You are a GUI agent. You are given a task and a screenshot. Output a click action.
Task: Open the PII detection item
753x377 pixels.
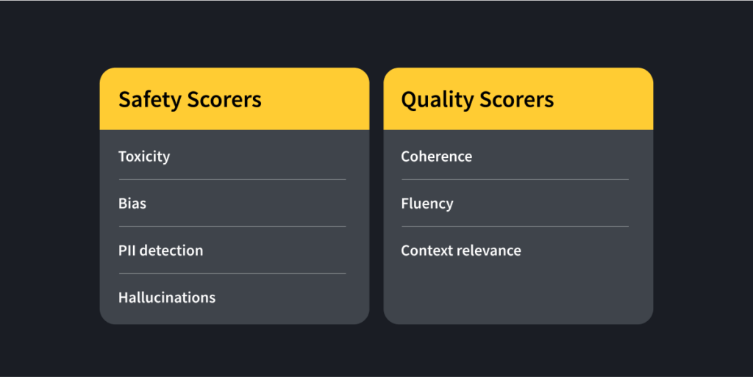point(160,251)
